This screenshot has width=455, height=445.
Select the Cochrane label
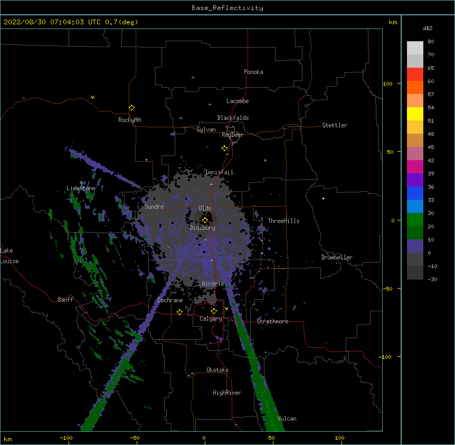tap(170, 300)
